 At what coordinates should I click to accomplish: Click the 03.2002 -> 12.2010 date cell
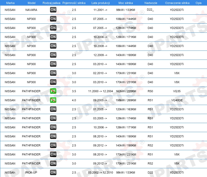[101, 172]
